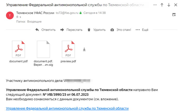
Task: Open the Ещё more actions menu
Action: click(x=142, y=30)
